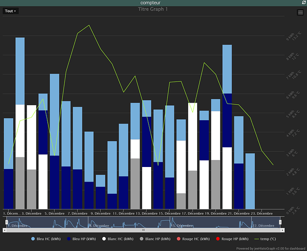The width and height of the screenshot is (307, 251).
Task: Click the scrollbar left arrow
Action: coord(5,230)
